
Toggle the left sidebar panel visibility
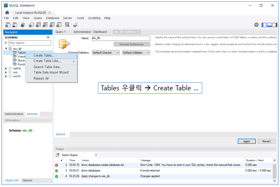coord(264,25)
